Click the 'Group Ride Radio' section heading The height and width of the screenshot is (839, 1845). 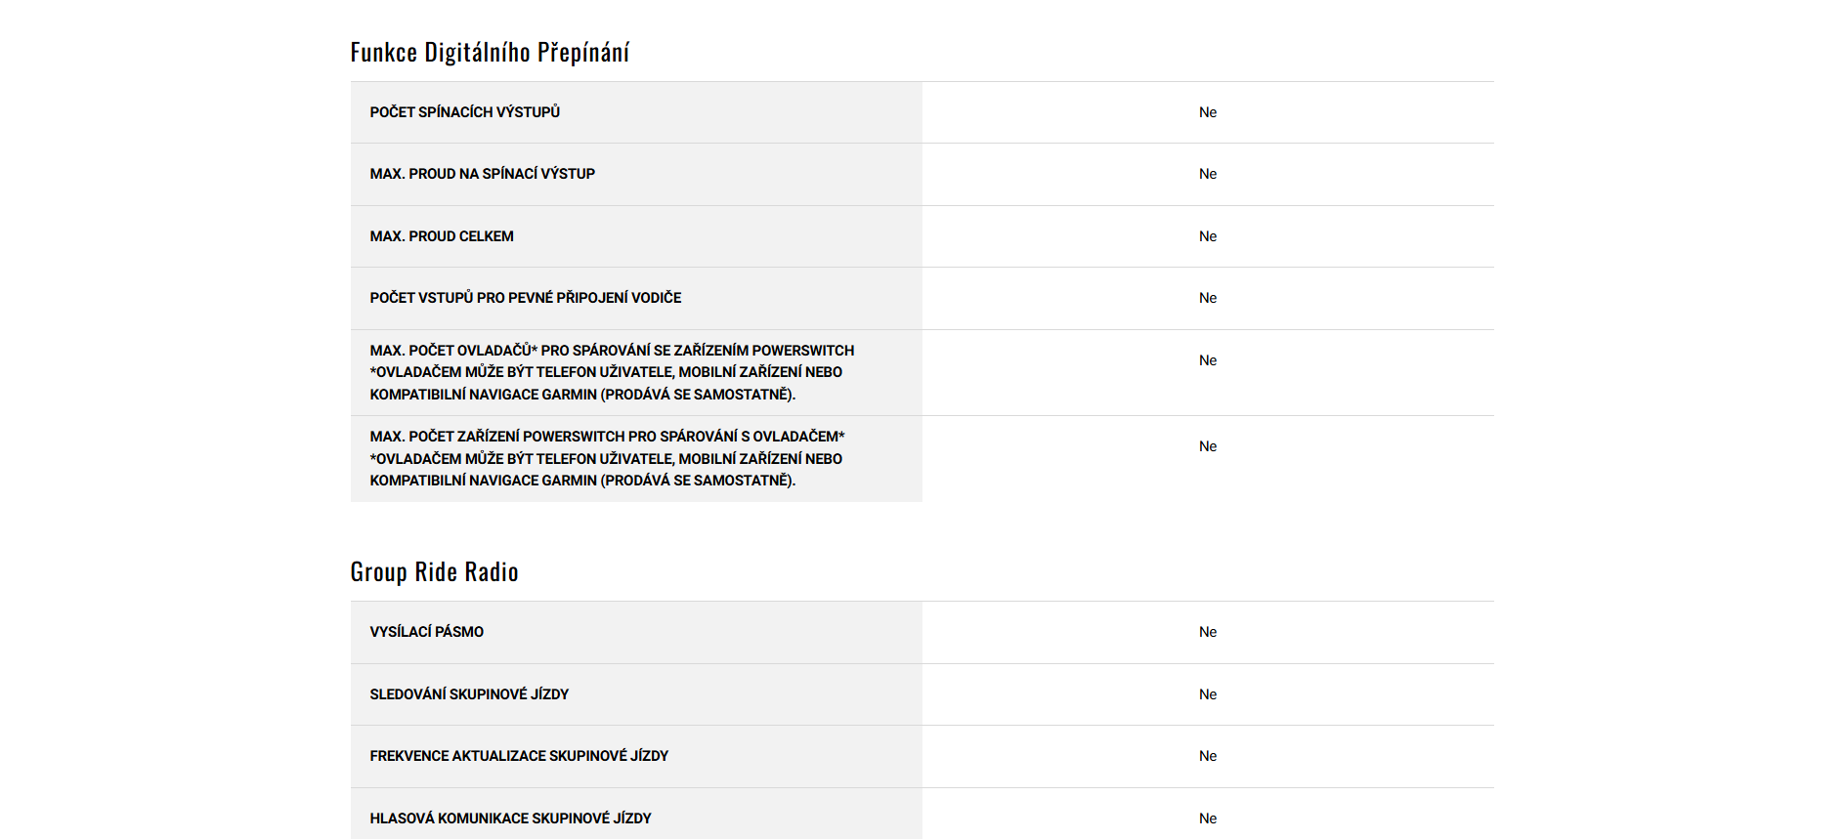434,571
